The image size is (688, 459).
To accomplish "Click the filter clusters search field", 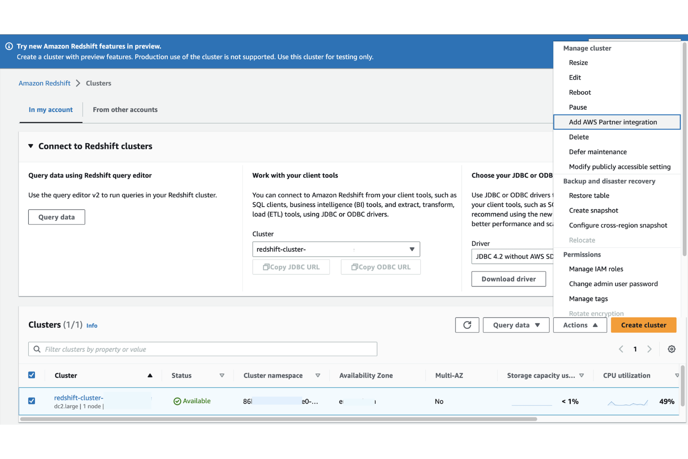I will [x=203, y=349].
